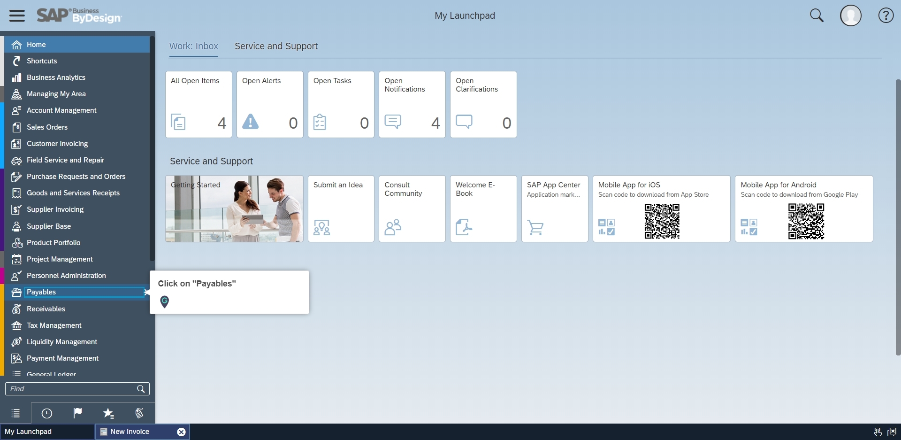Image resolution: width=901 pixels, height=440 pixels.
Task: Click Purchase Requests and Orders icon
Action: click(16, 177)
